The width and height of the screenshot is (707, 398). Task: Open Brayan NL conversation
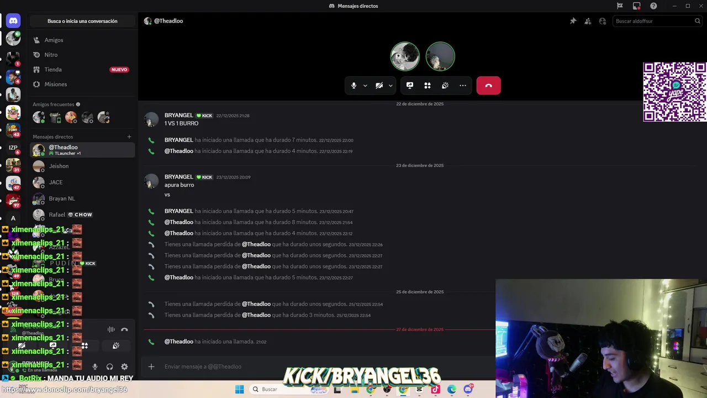click(82, 198)
